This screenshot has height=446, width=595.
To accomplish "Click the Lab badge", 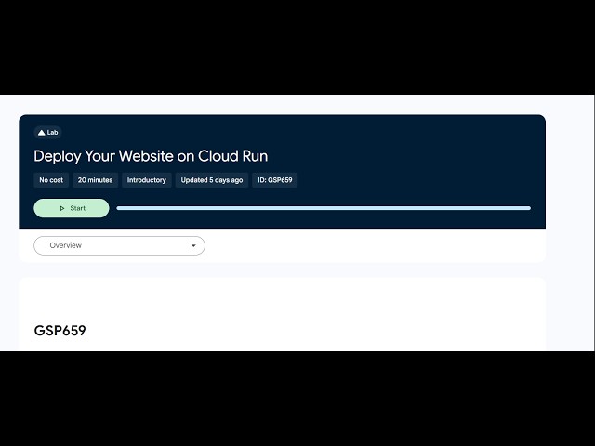I will pyautogui.click(x=47, y=132).
